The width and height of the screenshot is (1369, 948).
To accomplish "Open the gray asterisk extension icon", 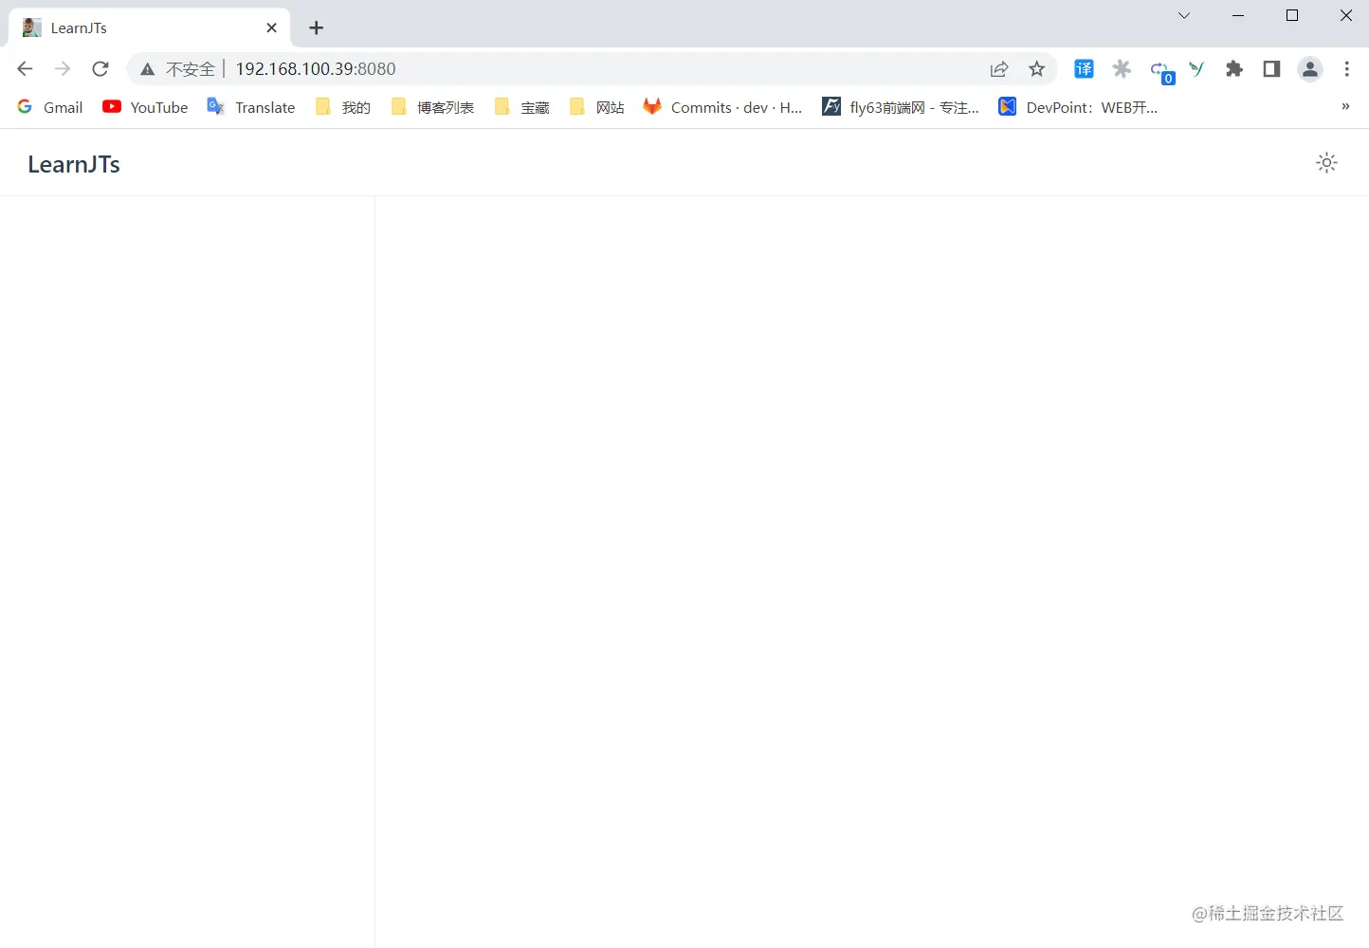I will [1122, 69].
